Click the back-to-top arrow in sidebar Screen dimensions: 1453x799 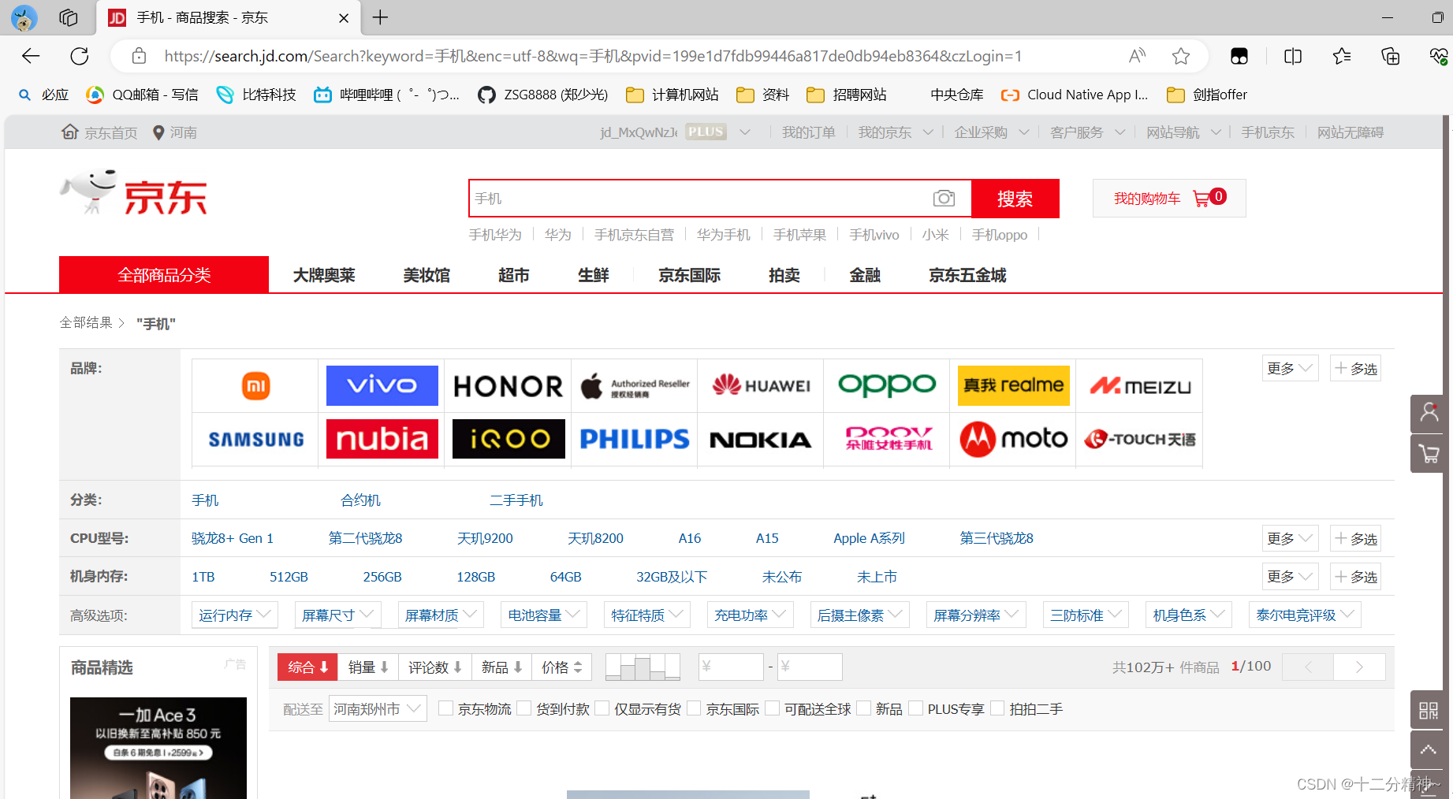(1429, 749)
